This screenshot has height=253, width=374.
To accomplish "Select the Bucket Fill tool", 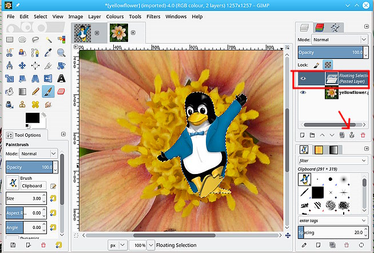I will tap(10, 92).
